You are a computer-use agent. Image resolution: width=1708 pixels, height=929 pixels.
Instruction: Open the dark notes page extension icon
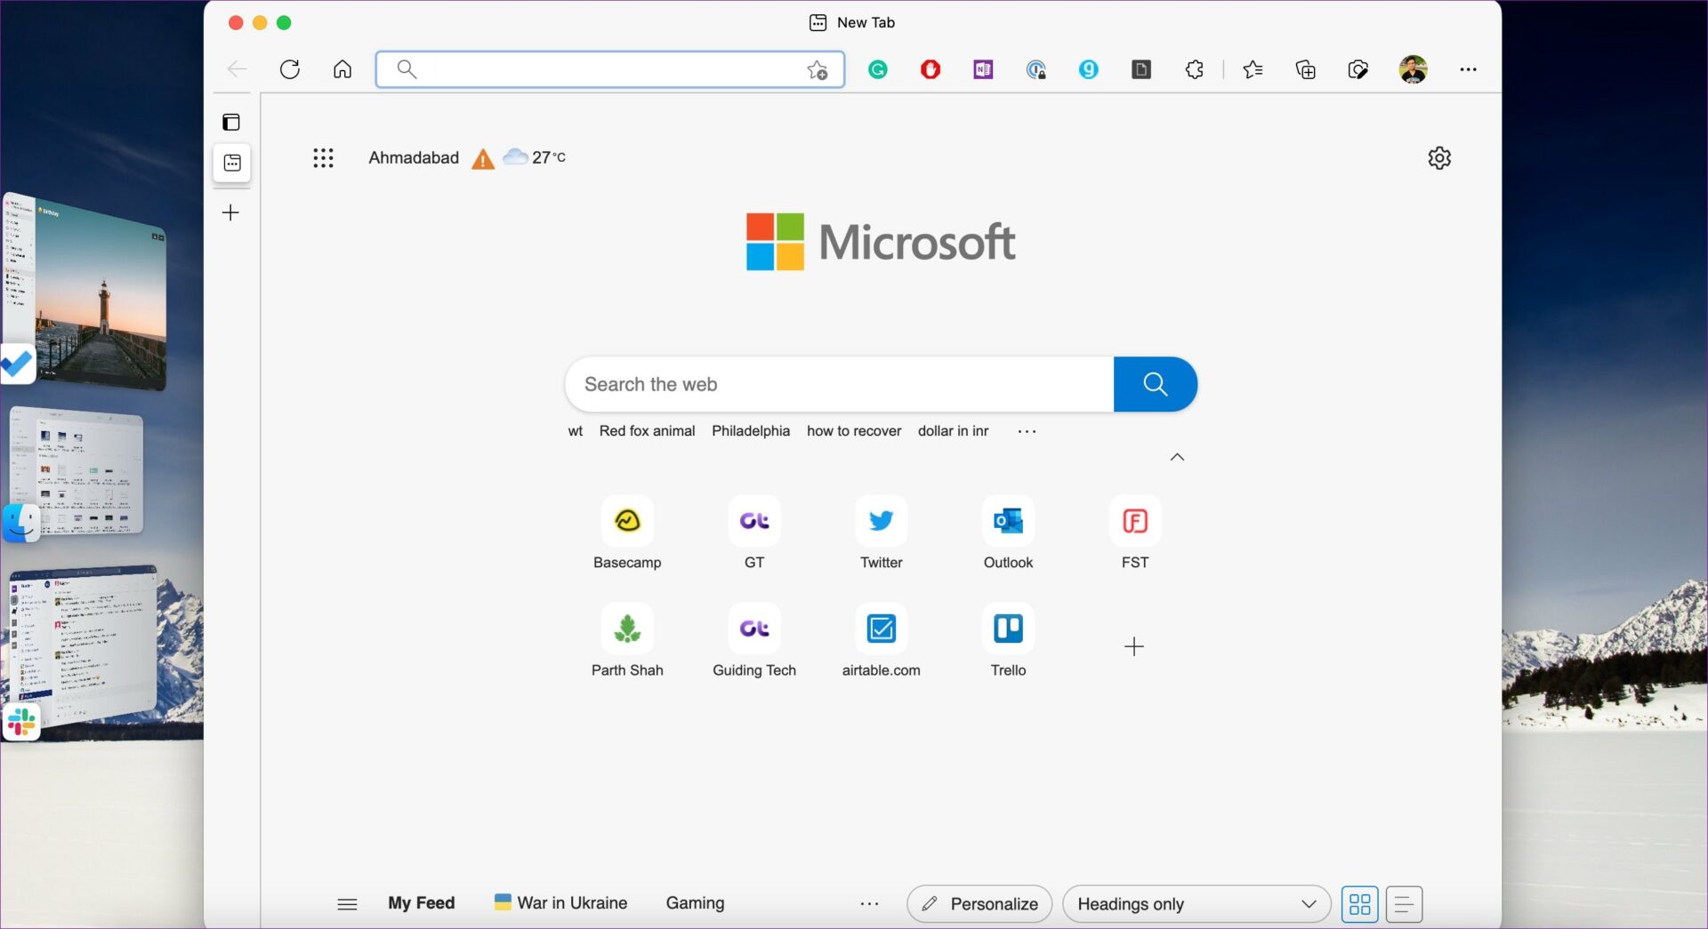[x=1141, y=69]
